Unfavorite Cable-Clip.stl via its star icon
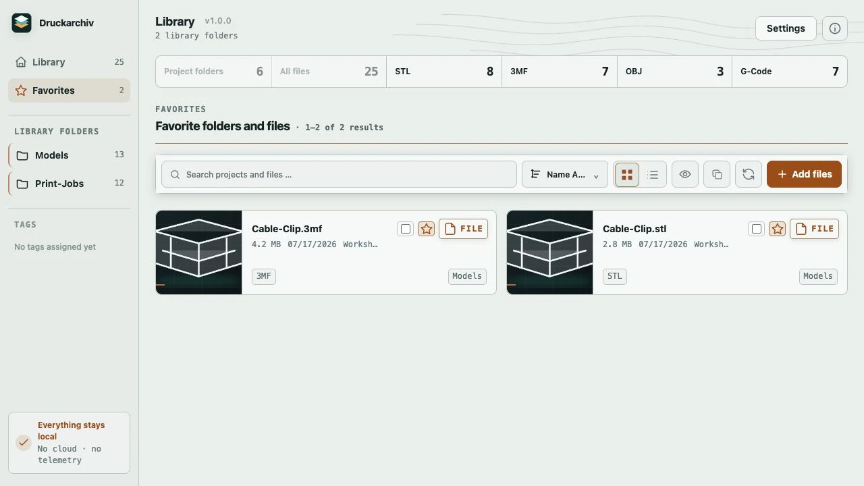Image resolution: width=864 pixels, height=486 pixels. click(x=778, y=229)
